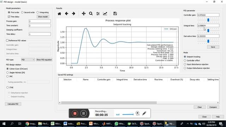Switch to PowerPoint taskbar item
226x127 pixels.
click(94, 123)
